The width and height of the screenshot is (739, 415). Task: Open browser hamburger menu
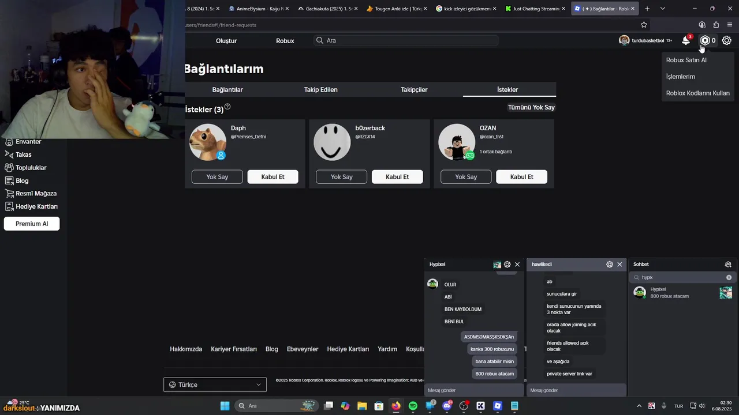click(730, 25)
